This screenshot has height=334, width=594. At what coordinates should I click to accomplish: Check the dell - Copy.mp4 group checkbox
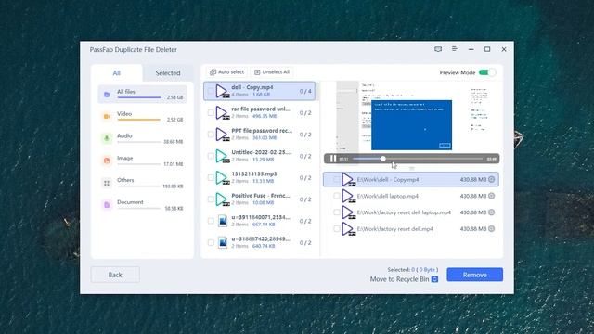(211, 91)
